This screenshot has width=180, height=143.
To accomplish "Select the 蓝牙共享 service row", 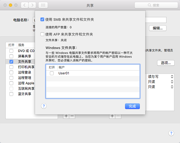I will point(21,94).
